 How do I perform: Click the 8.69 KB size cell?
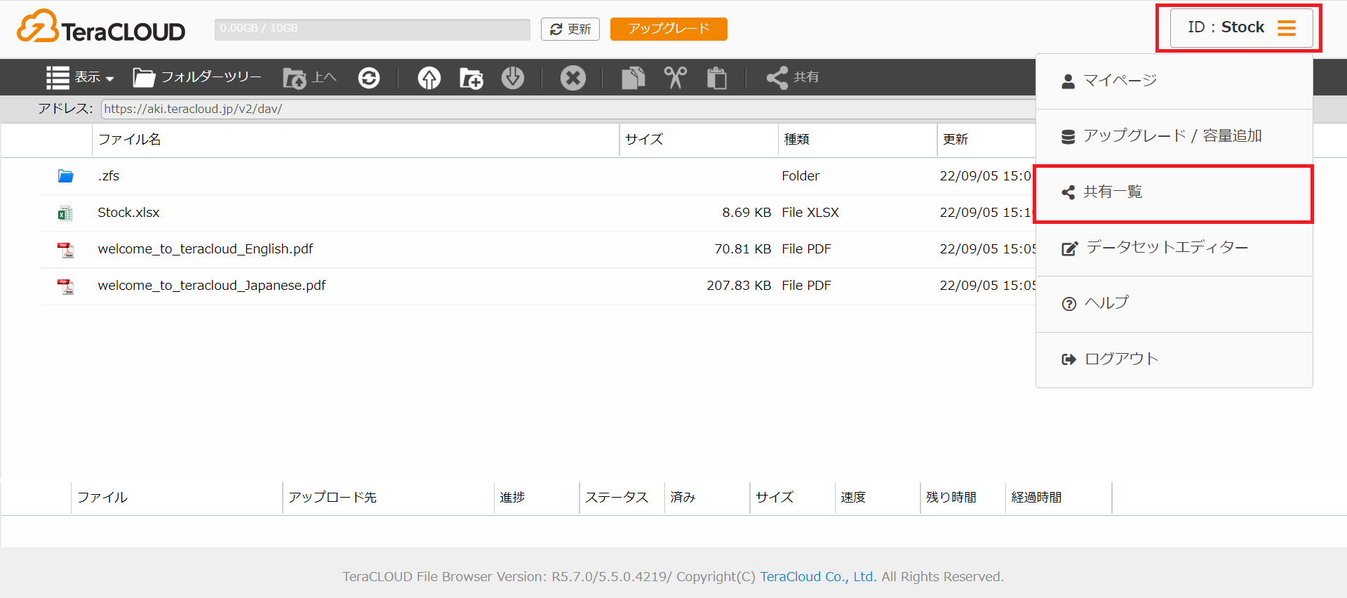tap(746, 213)
